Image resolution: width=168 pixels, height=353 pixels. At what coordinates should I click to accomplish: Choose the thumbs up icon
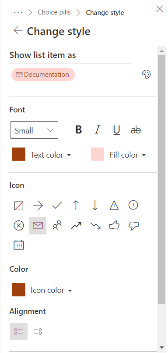tap(114, 226)
